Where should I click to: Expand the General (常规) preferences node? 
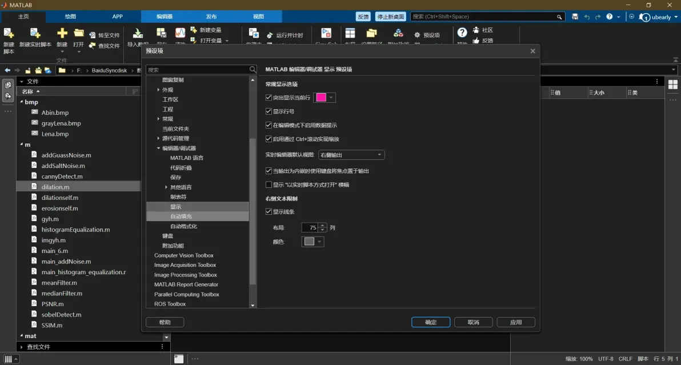(158, 119)
